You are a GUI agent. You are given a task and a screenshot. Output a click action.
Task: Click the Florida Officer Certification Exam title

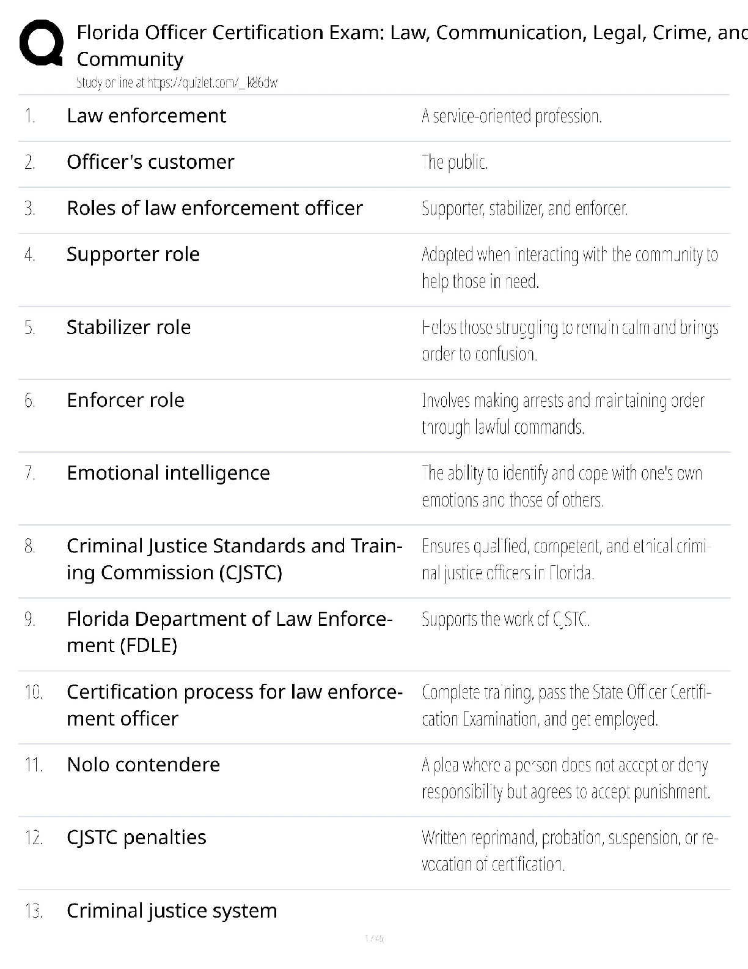click(411, 32)
